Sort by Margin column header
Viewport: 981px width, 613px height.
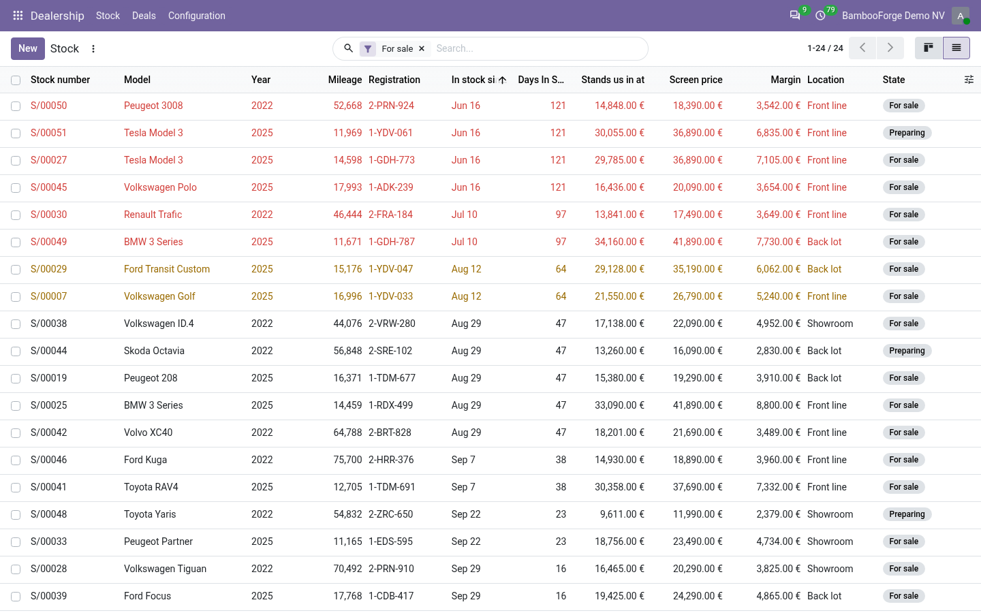pyautogui.click(x=785, y=80)
